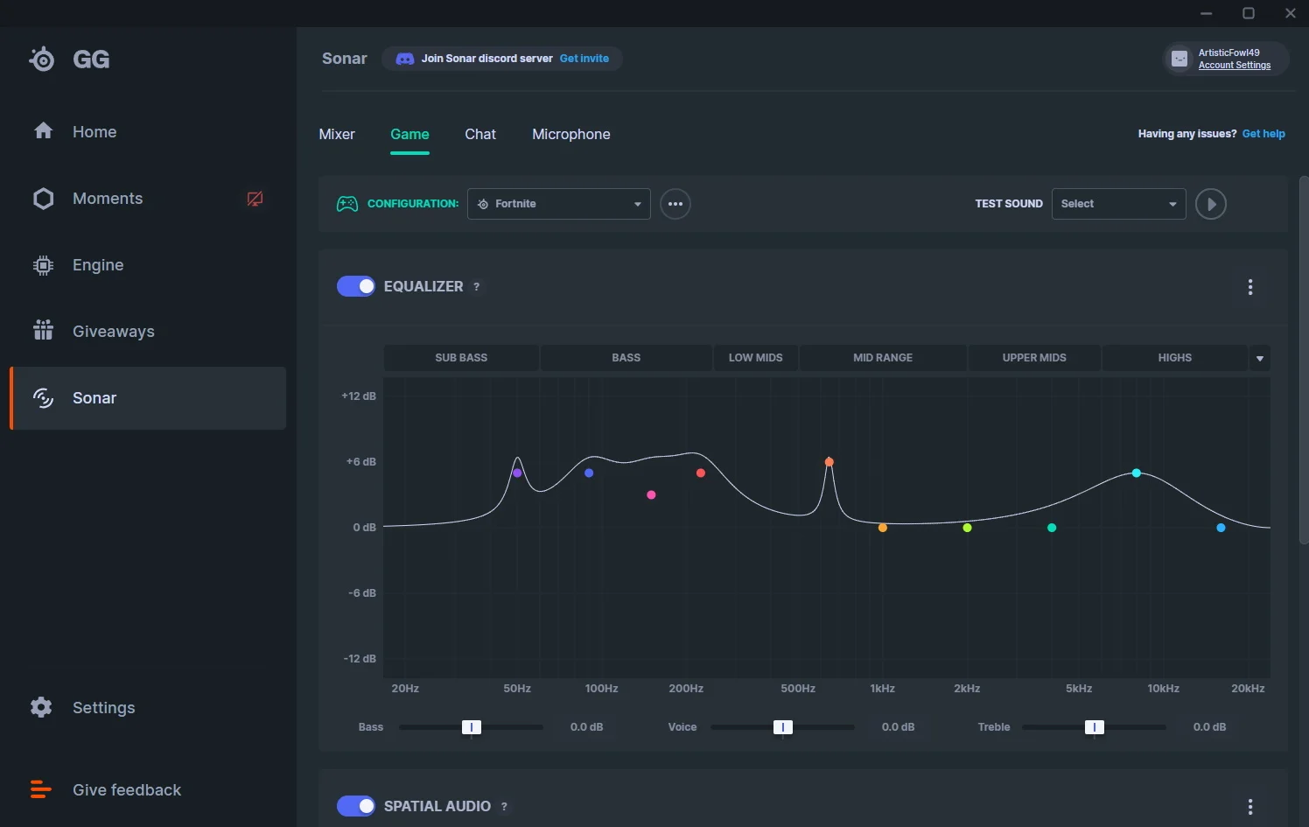Viewport: 1309px width, 827px height.
Task: Click the page vertical scrollbar
Action: (1304, 360)
